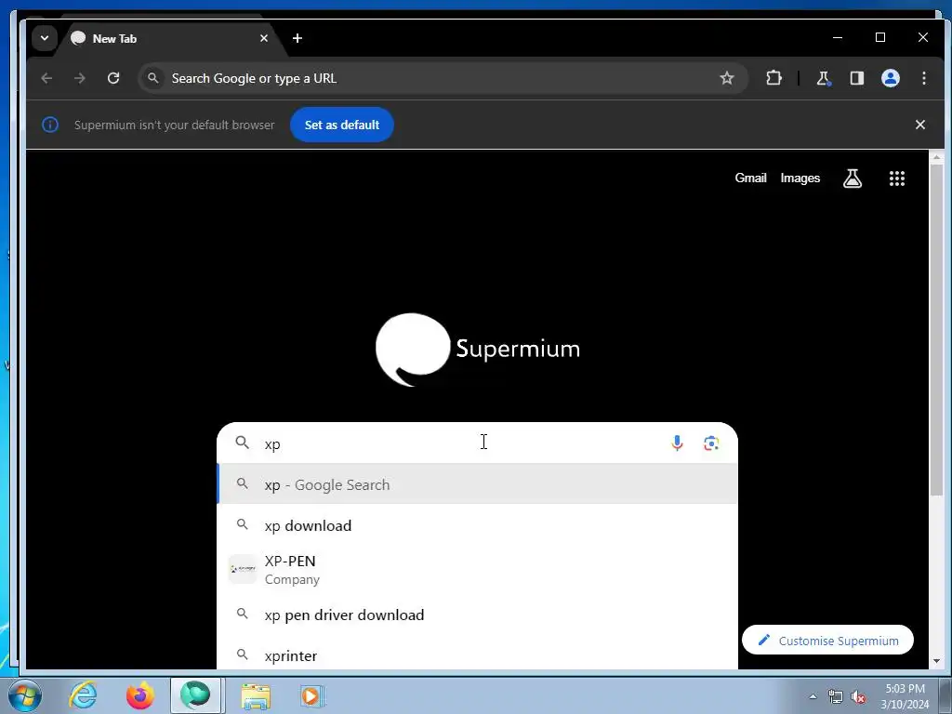Click the network tray icon
This screenshot has height=714, width=952.
pos(836,697)
